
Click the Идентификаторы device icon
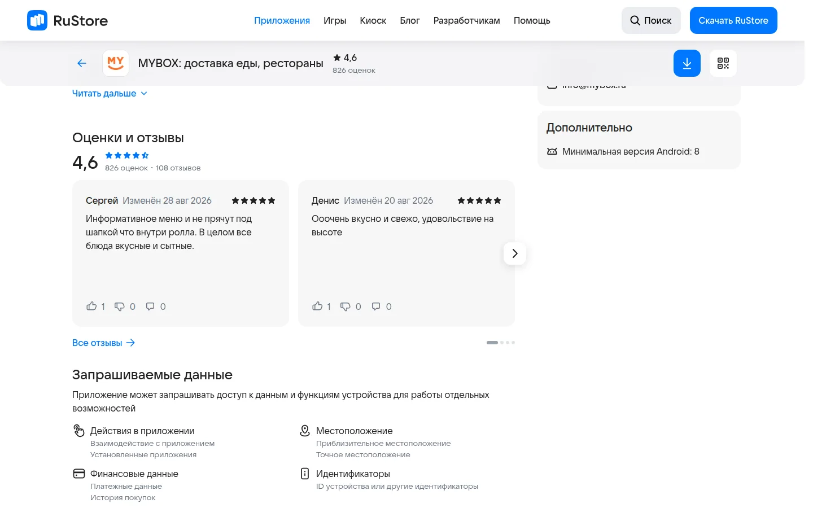305,474
